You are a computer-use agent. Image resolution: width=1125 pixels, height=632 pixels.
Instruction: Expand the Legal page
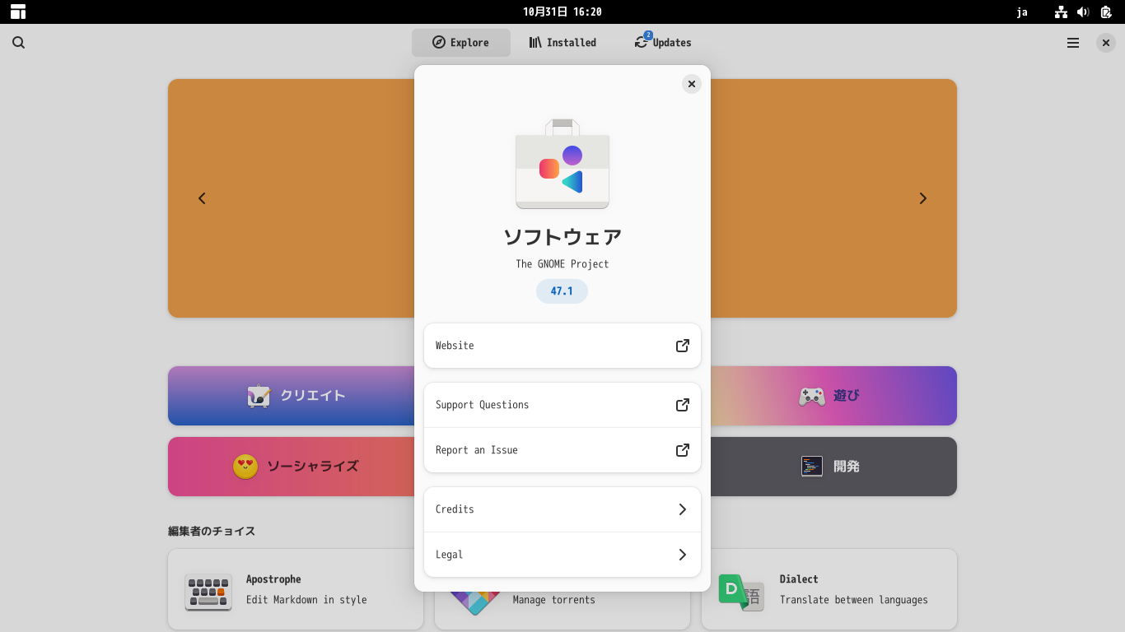pos(562,555)
